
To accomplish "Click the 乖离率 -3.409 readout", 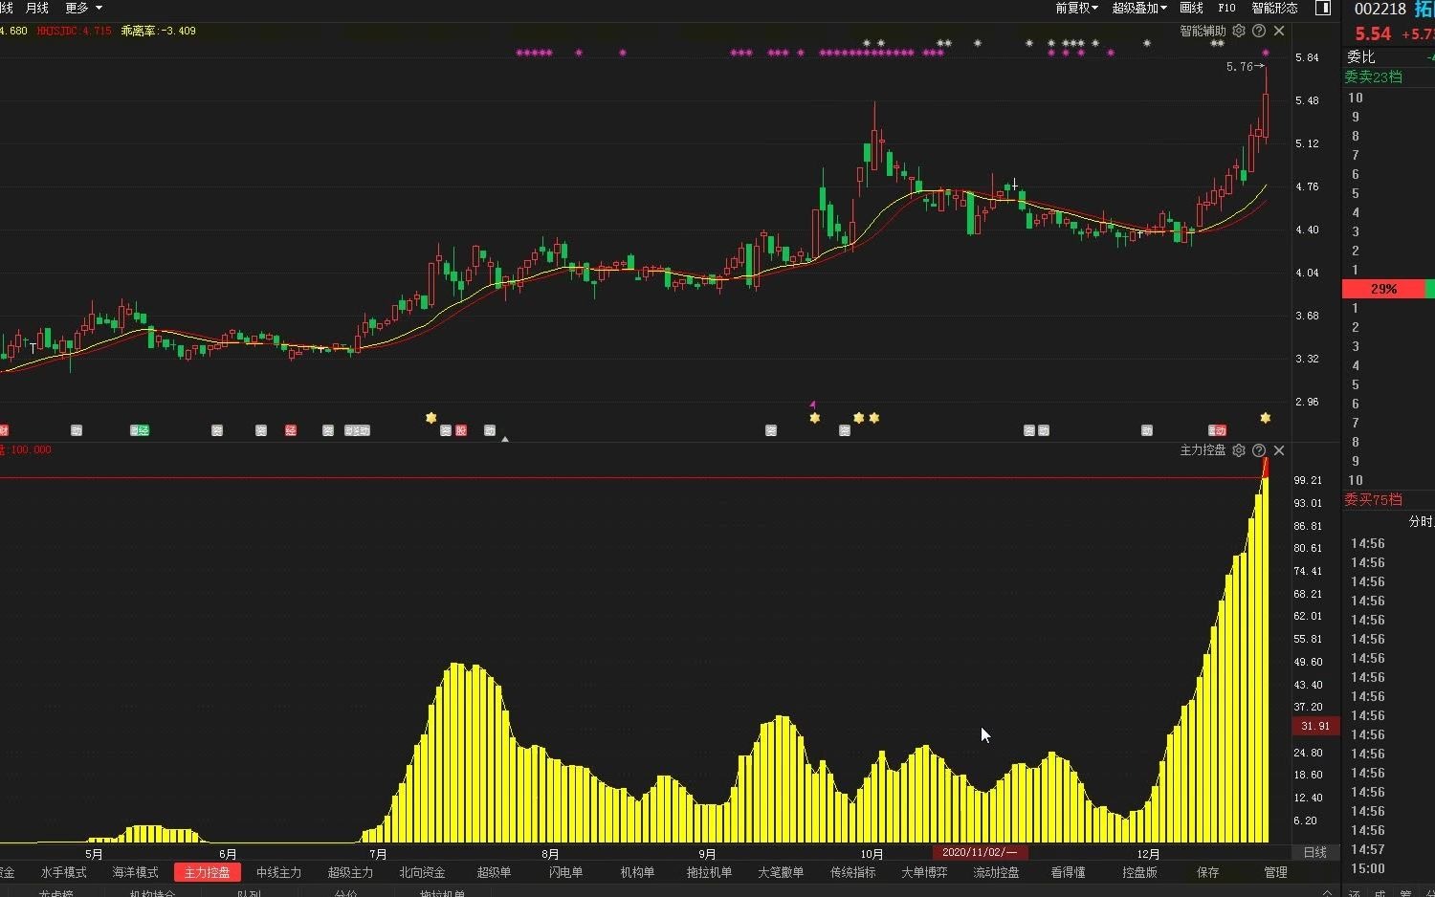I will coord(158,31).
